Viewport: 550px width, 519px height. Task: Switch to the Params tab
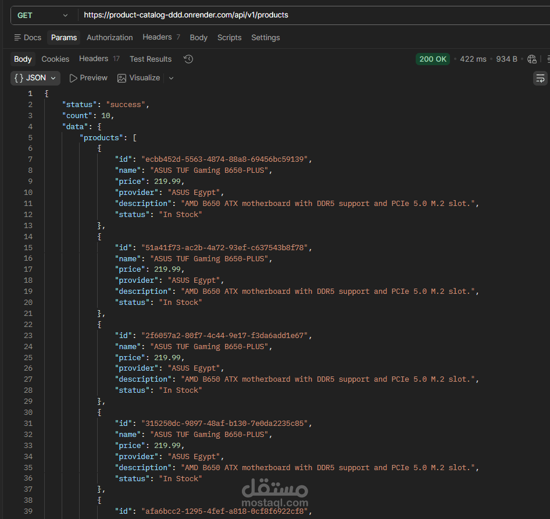tap(64, 38)
